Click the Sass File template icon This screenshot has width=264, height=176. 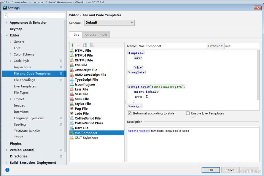[72, 94]
